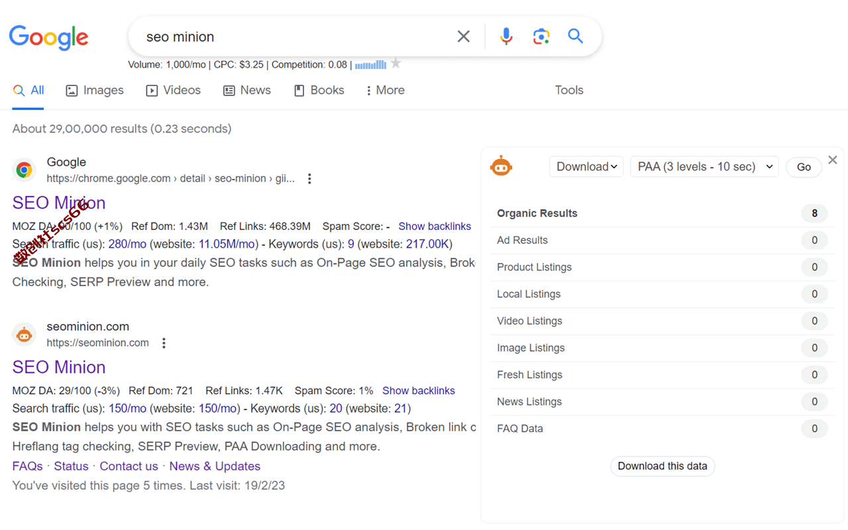Select the All tab

28,91
